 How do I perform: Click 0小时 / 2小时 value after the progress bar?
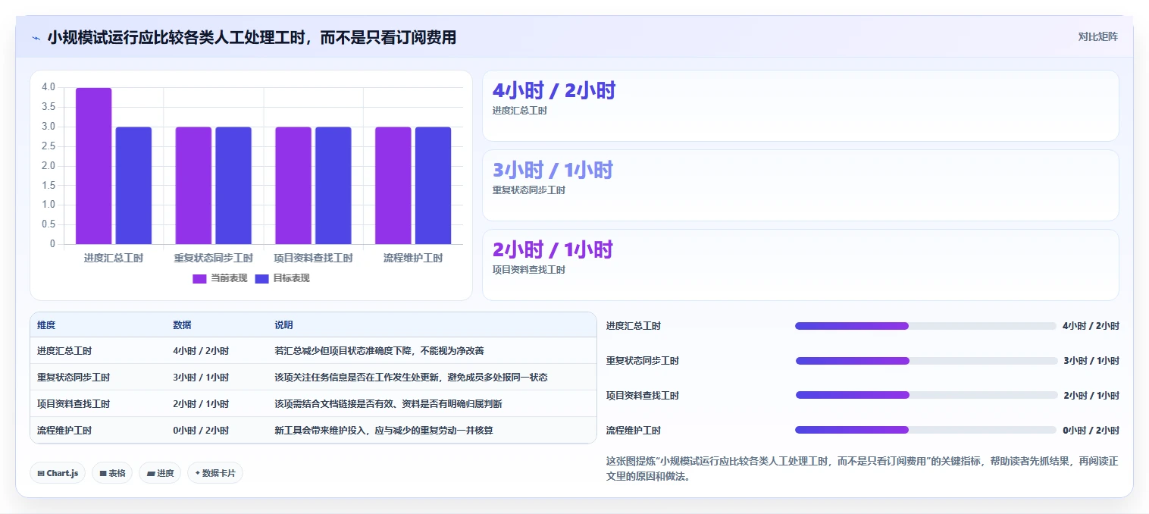[1091, 431]
